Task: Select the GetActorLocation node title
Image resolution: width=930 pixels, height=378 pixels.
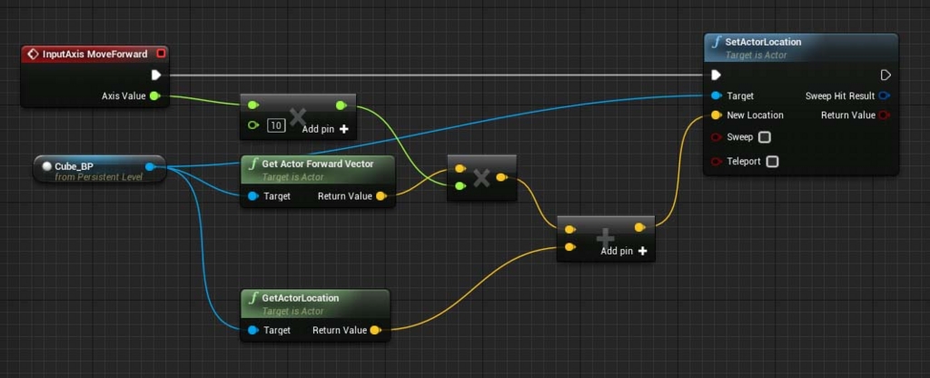Action: point(301,297)
